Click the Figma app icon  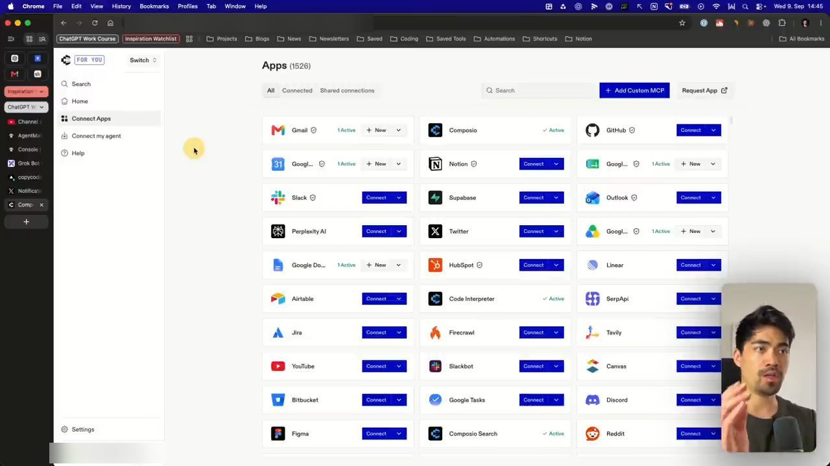pyautogui.click(x=278, y=434)
